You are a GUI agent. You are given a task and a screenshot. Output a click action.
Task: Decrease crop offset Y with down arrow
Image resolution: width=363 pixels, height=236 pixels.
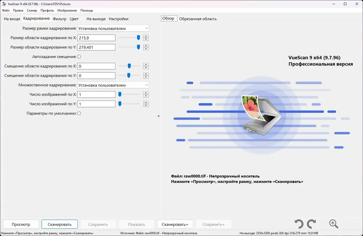146,77
